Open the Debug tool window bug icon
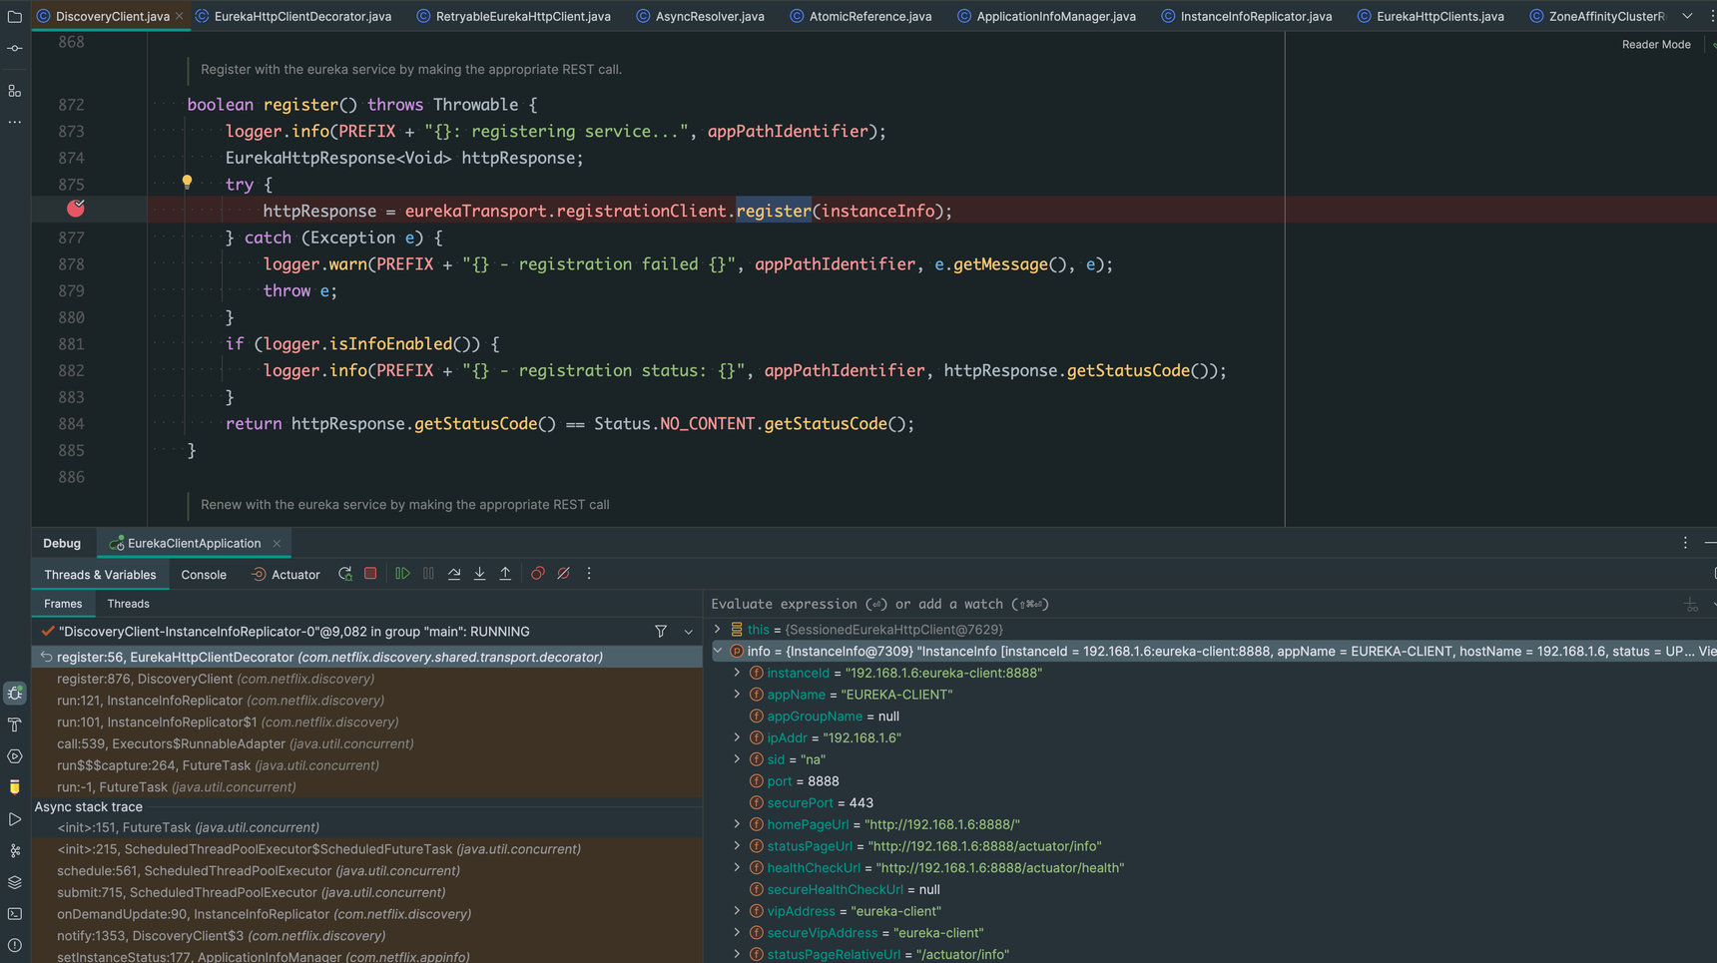This screenshot has height=963, width=1717. coord(15,693)
